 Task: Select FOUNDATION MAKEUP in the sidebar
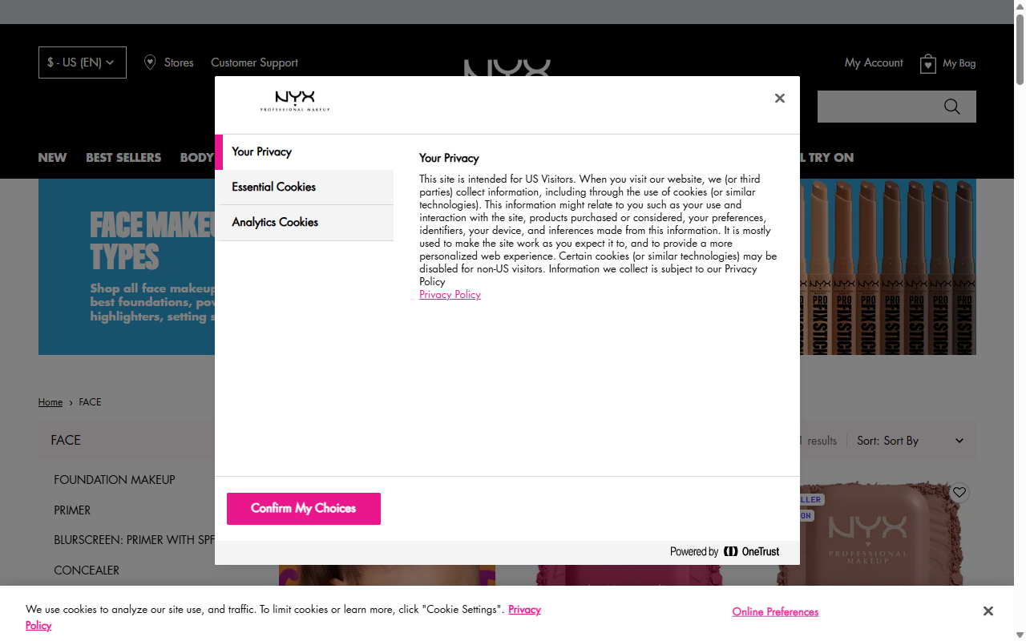(115, 480)
